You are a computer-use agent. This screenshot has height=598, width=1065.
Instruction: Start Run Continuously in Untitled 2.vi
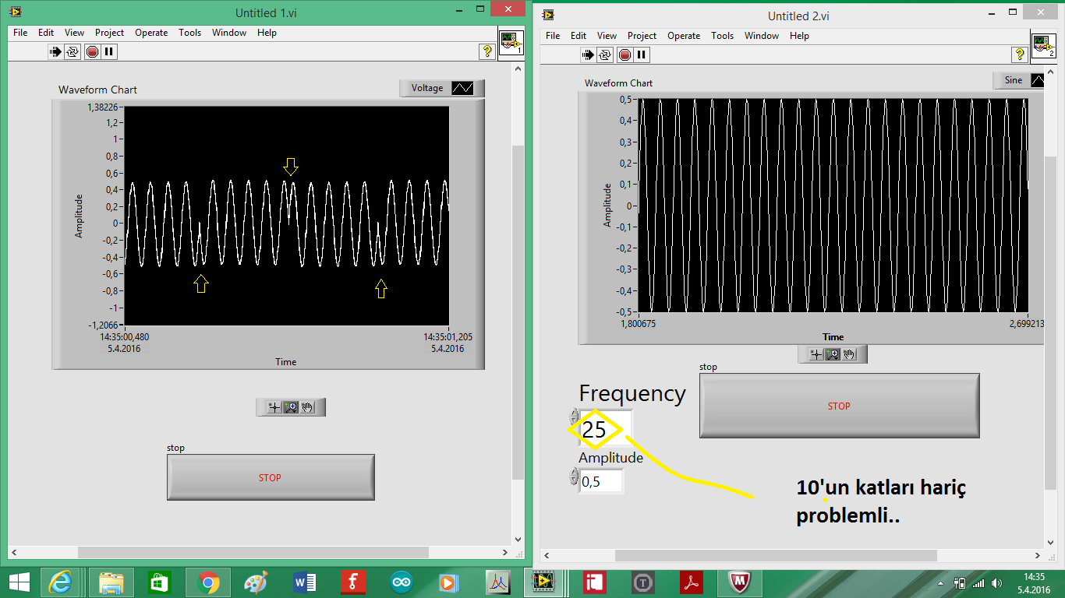(605, 55)
